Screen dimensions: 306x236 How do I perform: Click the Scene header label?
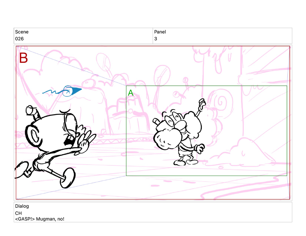pyautogui.click(x=22, y=32)
